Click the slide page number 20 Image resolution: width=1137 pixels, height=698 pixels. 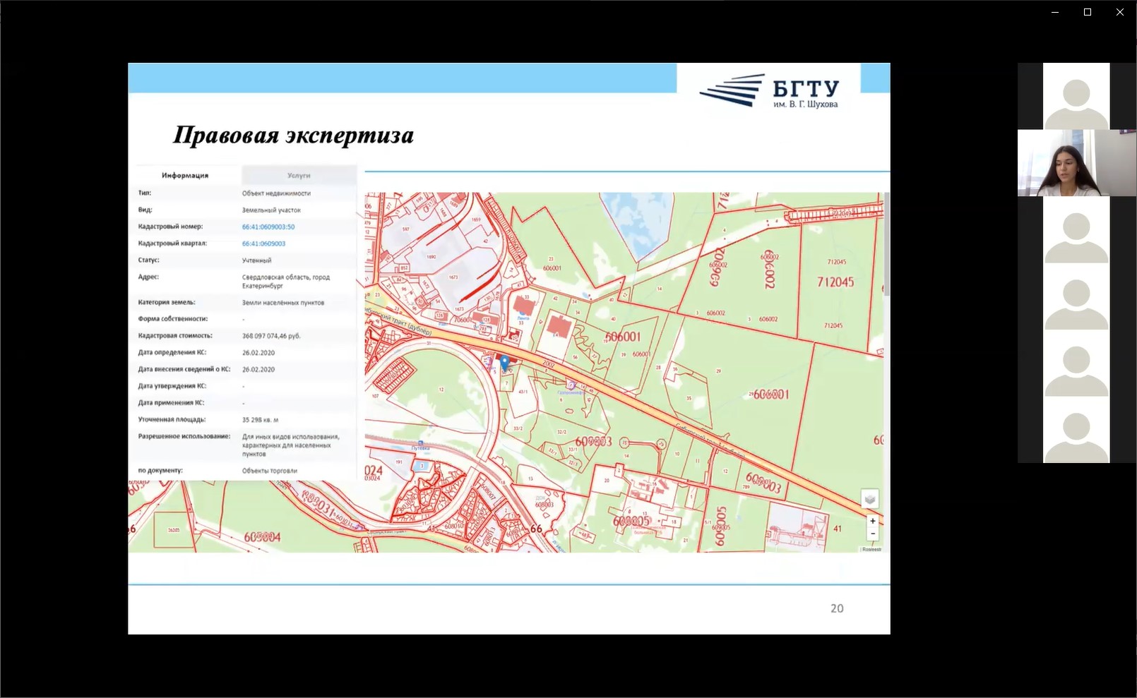[837, 608]
